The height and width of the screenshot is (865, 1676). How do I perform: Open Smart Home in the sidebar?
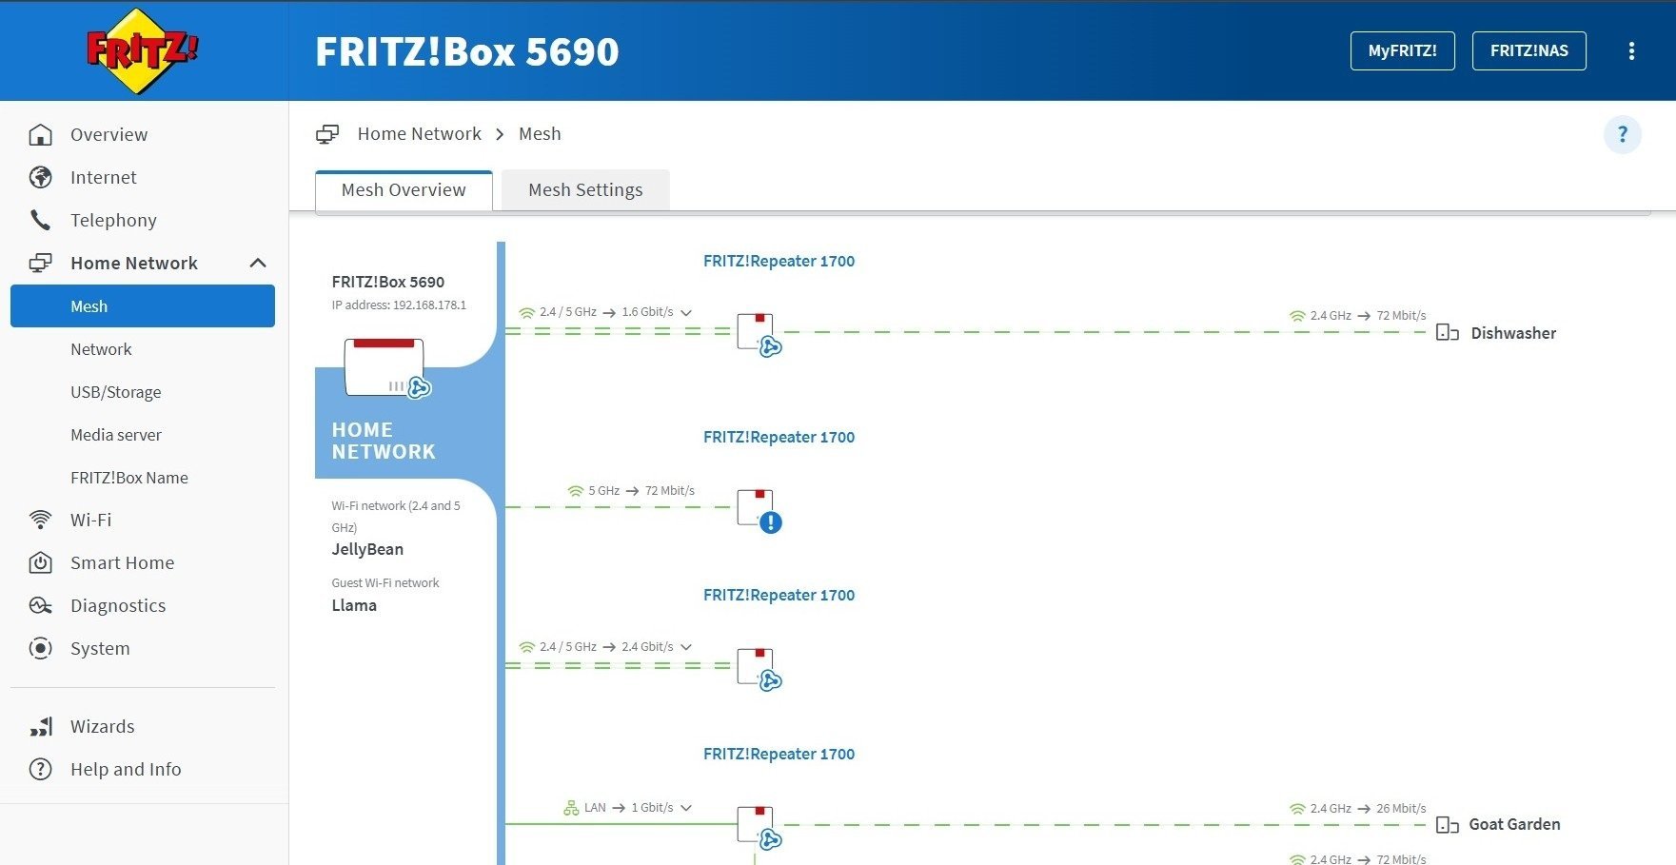pos(122,563)
